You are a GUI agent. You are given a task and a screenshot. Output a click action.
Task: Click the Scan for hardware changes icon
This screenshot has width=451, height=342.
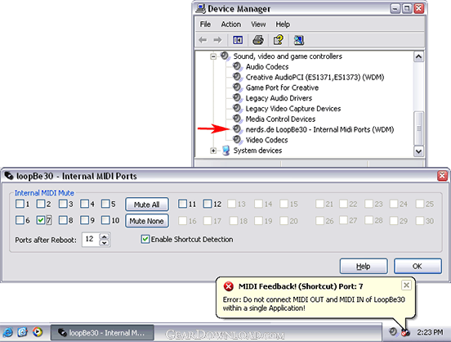click(299, 40)
